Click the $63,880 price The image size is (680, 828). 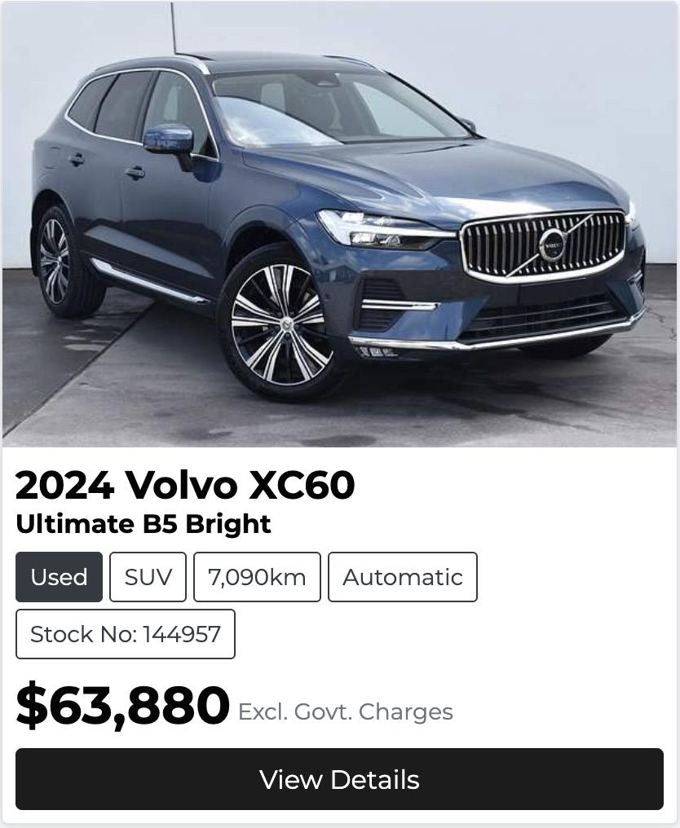[x=122, y=706]
